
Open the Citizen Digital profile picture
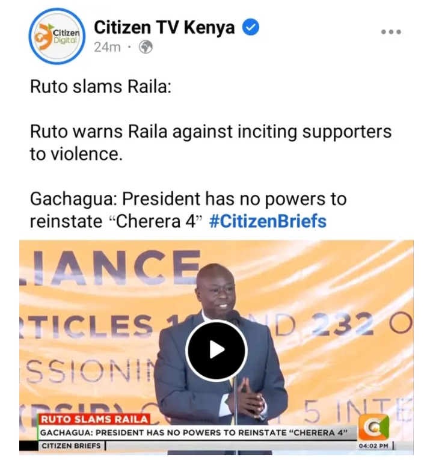[57, 36]
